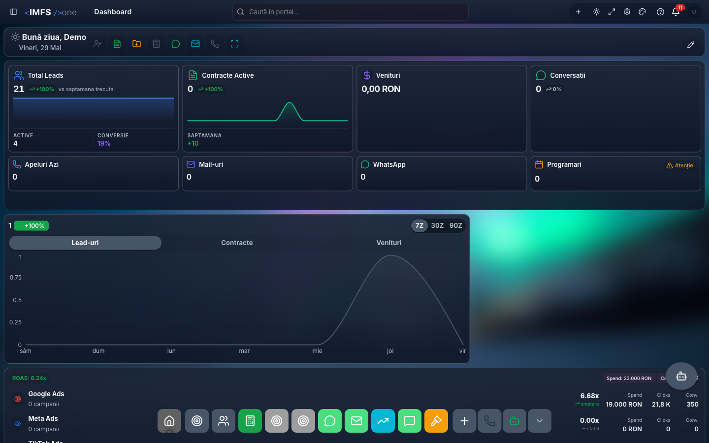
Task: Click the Google Ads 6.68x ROAS value
Action: (x=589, y=396)
